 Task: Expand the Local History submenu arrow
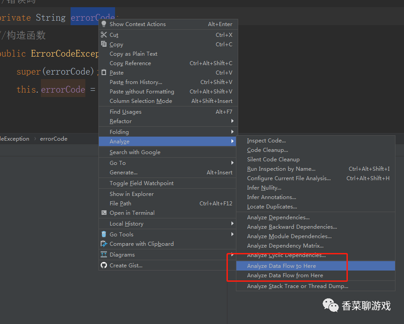pyautogui.click(x=232, y=223)
